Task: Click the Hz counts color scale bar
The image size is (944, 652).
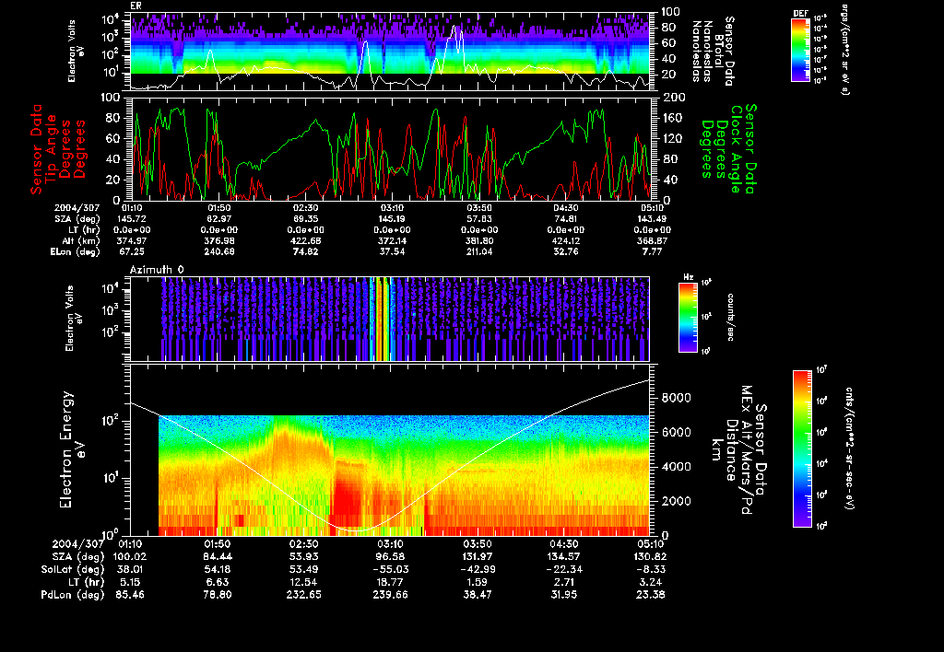Action: (x=688, y=317)
